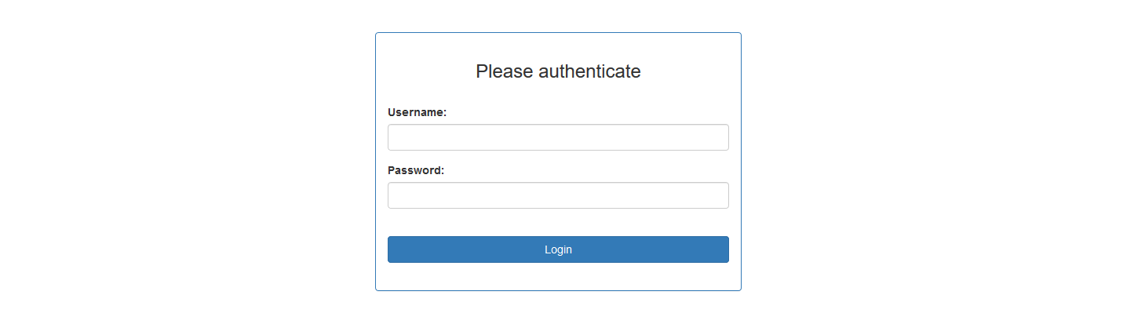Image resolution: width=1145 pixels, height=324 pixels.
Task: Select the field above the Password label
Action: [x=558, y=137]
